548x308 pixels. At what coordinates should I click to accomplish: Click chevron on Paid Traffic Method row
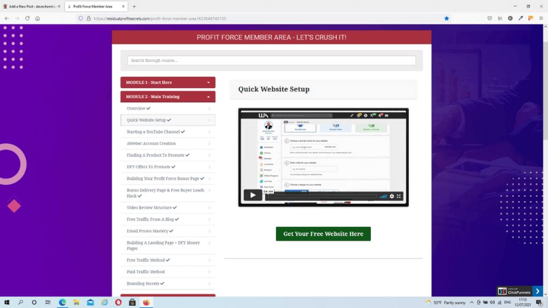pyautogui.click(x=209, y=272)
